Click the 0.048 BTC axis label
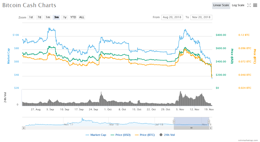This screenshot has height=142, width=260. coord(245,75)
